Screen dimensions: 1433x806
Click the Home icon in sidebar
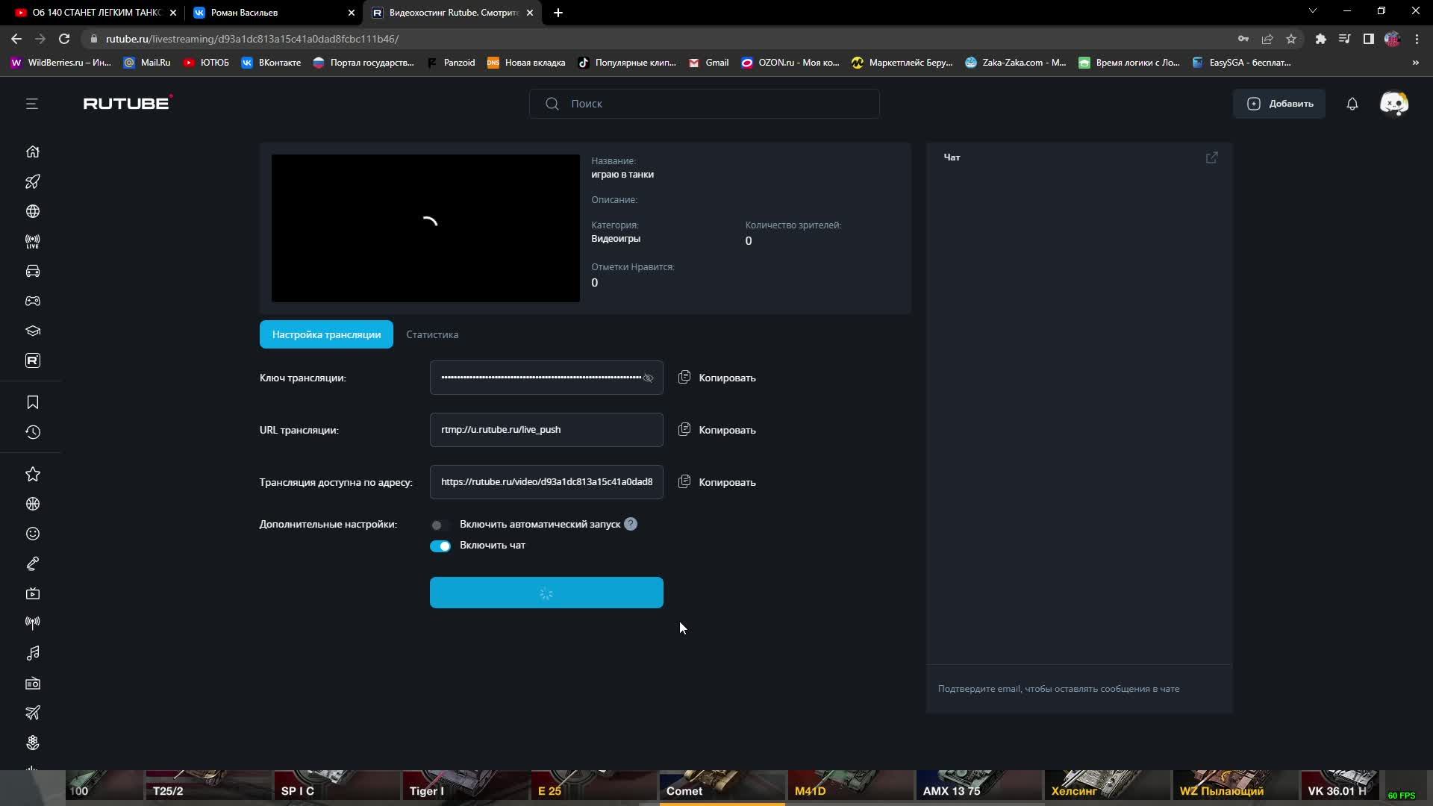[x=33, y=151]
